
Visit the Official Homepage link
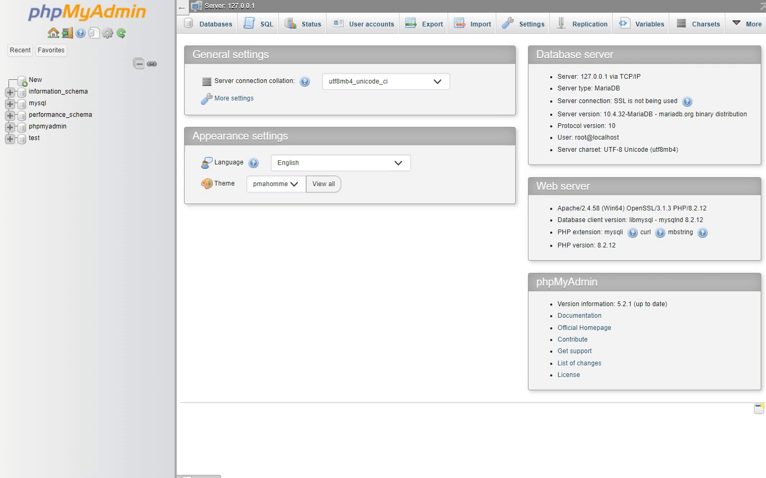[584, 328]
